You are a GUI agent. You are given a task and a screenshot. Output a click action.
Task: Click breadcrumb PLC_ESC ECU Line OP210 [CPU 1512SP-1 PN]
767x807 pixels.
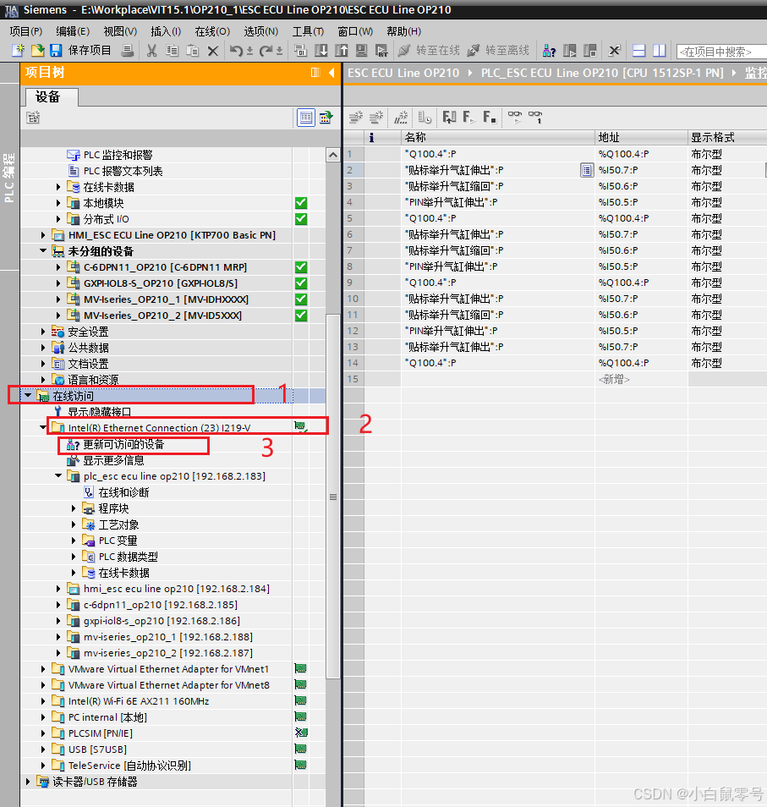click(x=602, y=73)
